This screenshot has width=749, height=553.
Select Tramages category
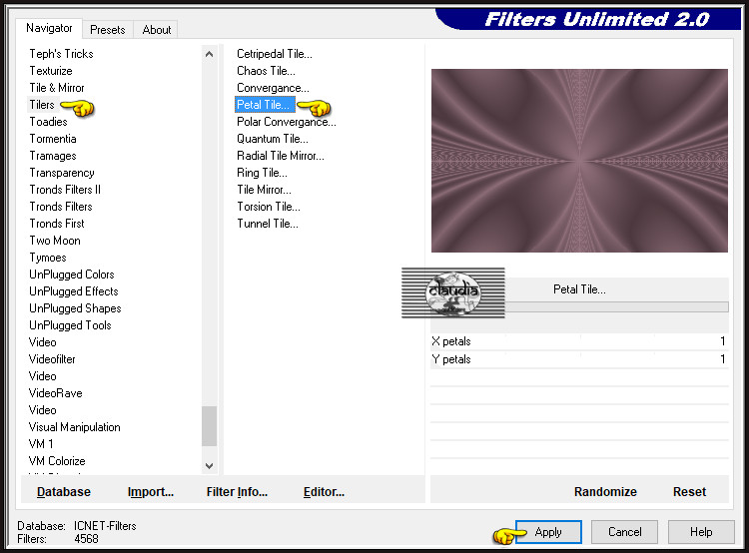[x=53, y=156]
